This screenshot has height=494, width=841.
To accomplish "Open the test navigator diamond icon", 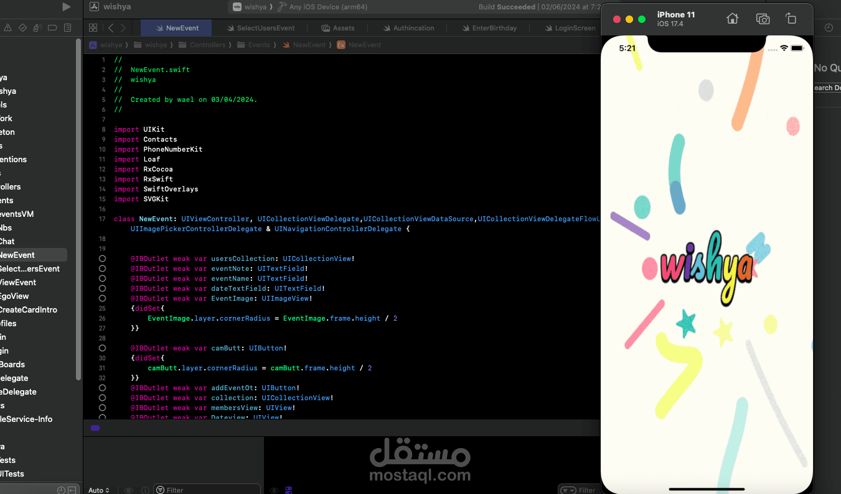I will tap(22, 27).
